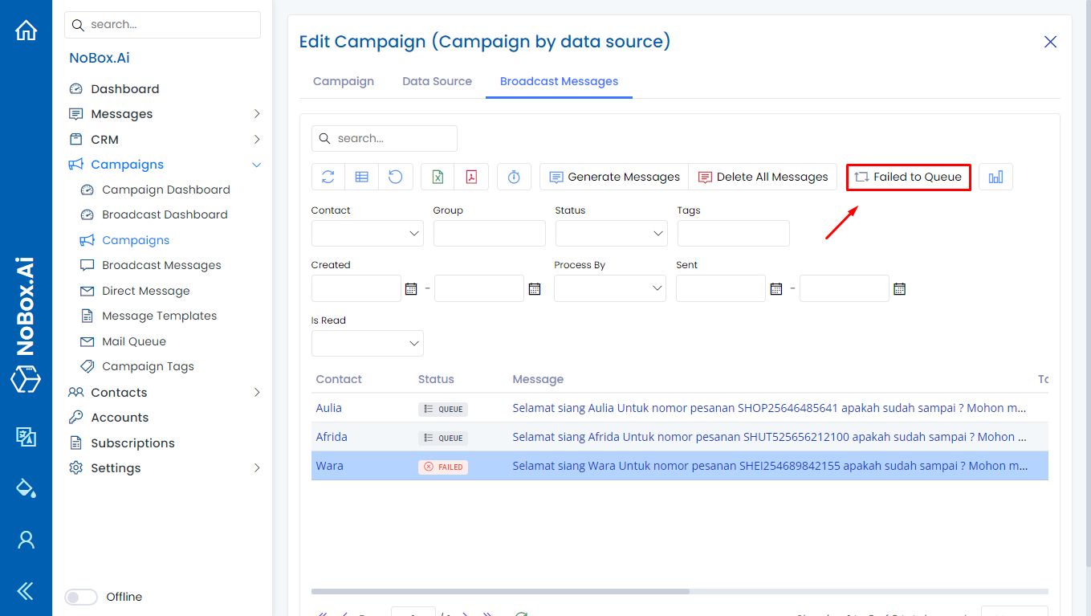
Task: Click the user profile icon in the sidebar
Action: tap(26, 540)
